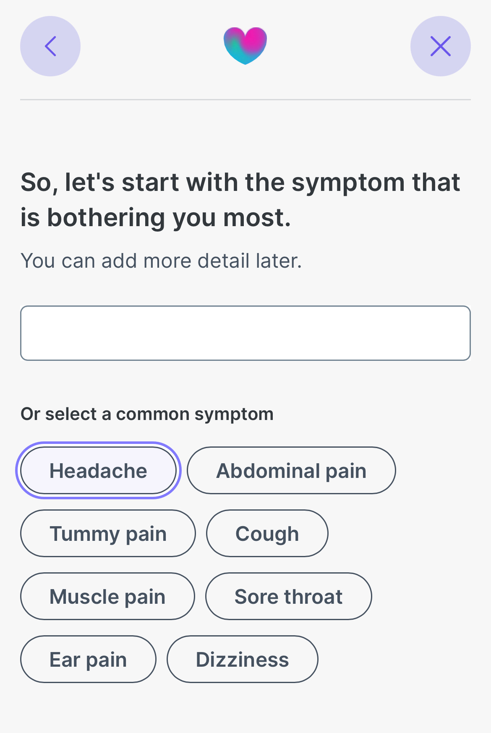Focus the empty symptom search field
The width and height of the screenshot is (491, 733).
tap(245, 333)
